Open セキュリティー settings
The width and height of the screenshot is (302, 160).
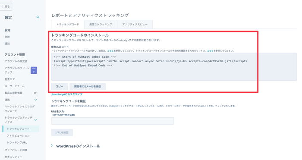[13, 157]
